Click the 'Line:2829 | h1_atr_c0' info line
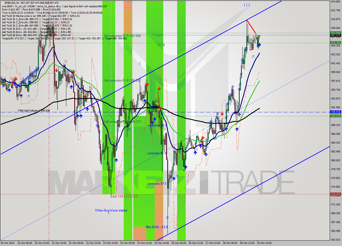Viewport: 342px width, 246px height. click(x=54, y=6)
